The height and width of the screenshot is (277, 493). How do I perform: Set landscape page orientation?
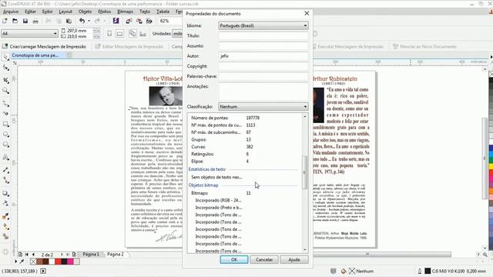120,34
